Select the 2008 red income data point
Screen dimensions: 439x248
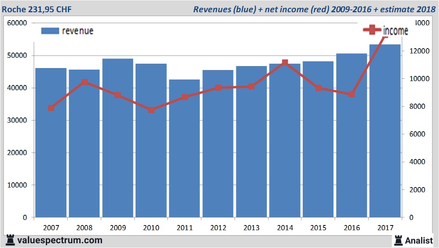(x=84, y=82)
